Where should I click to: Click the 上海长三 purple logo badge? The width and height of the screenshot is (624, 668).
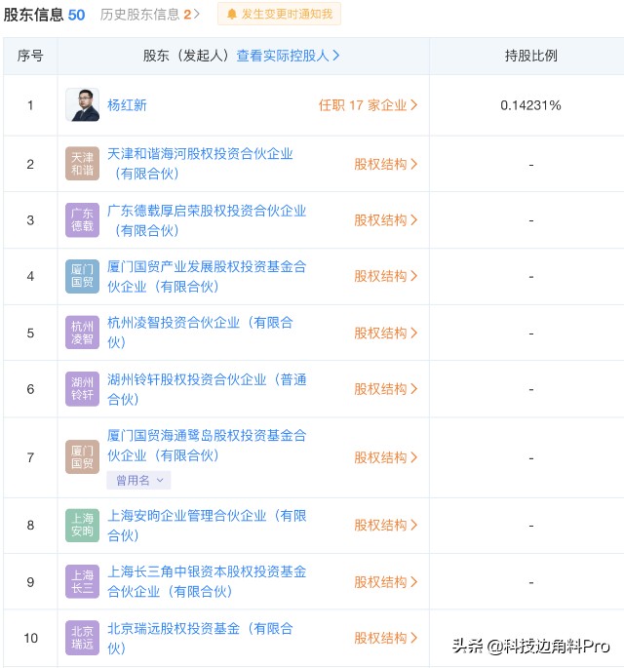82,581
